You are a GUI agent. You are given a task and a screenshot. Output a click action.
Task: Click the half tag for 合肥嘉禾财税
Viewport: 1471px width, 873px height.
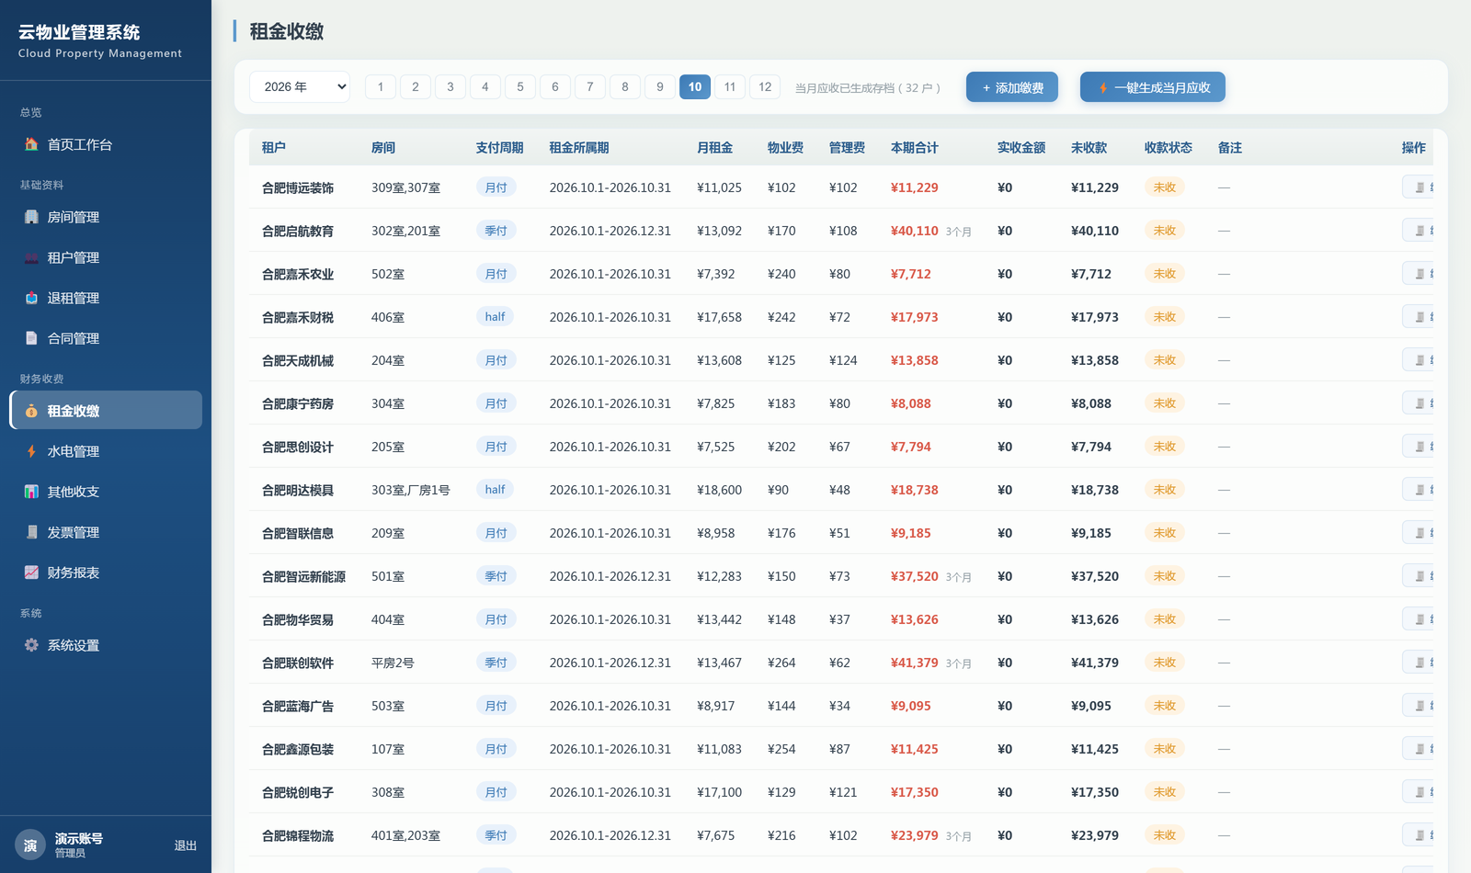click(496, 317)
